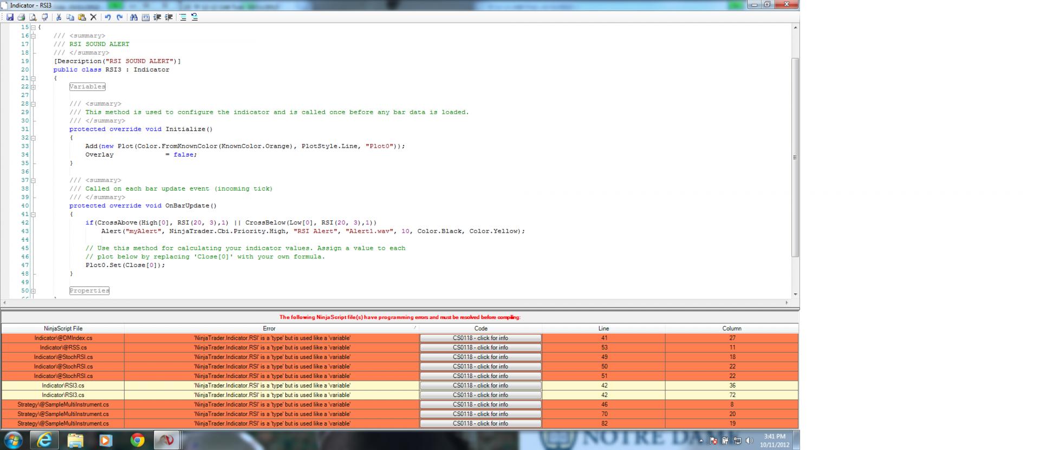1040x450 pixels.
Task: Click the editor's scroll-down arrow
Action: coord(795,295)
